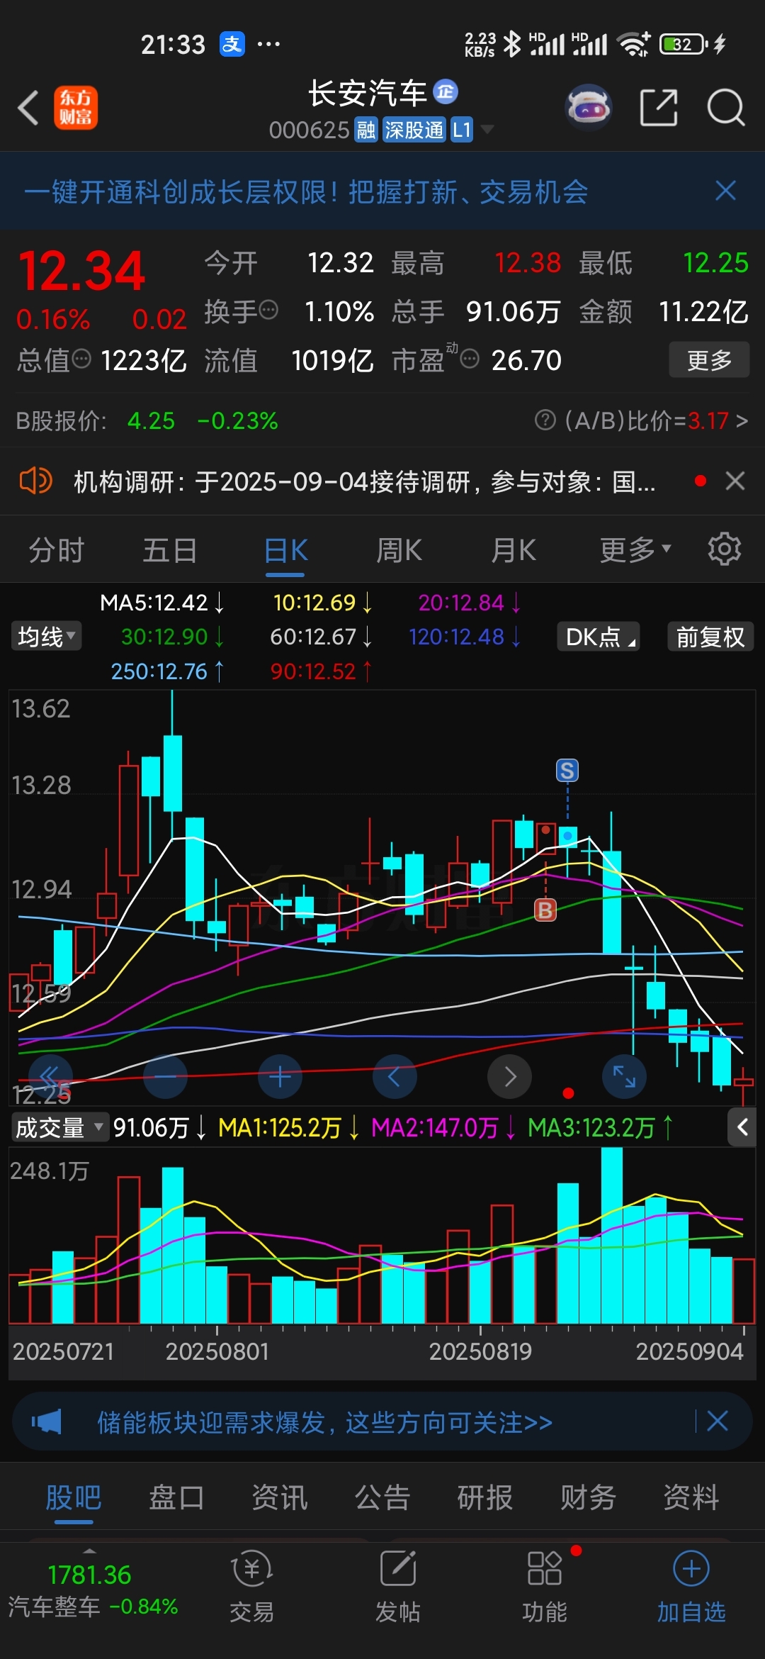This screenshot has width=765, height=1659.
Task: Expand the 更多 chart period dropdown
Action: point(635,550)
